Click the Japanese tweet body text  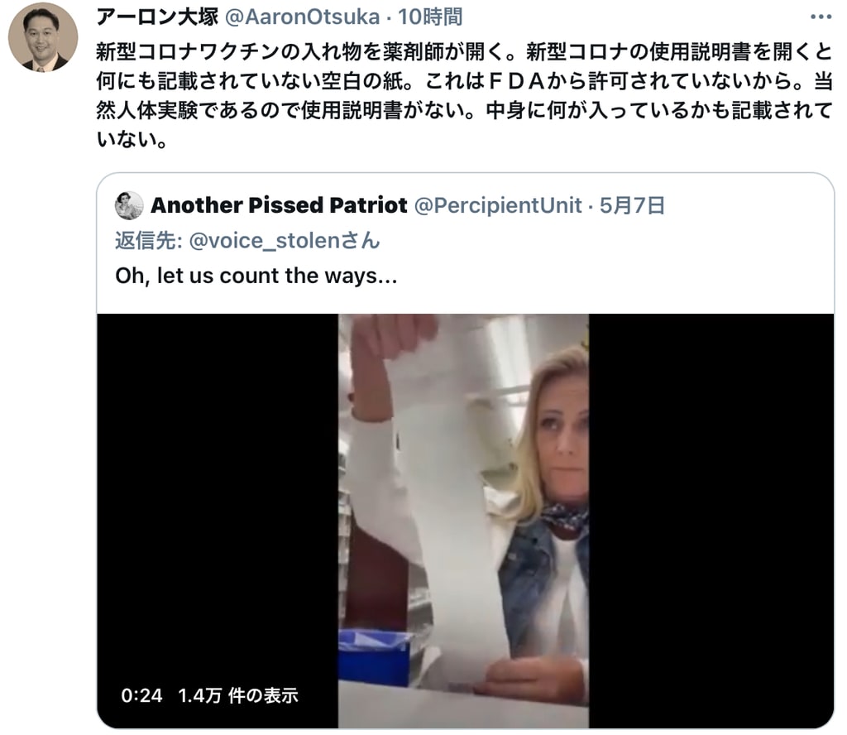(465, 95)
